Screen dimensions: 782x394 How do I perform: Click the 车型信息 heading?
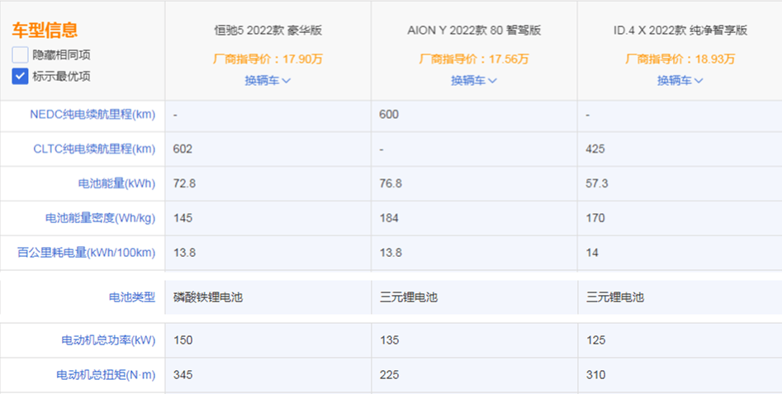pyautogui.click(x=45, y=30)
